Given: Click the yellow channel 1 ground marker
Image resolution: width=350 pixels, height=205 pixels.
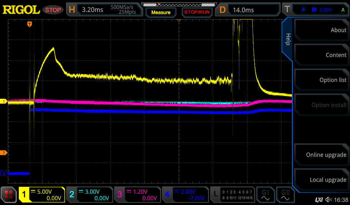Looking at the screenshot, I should point(4,101).
